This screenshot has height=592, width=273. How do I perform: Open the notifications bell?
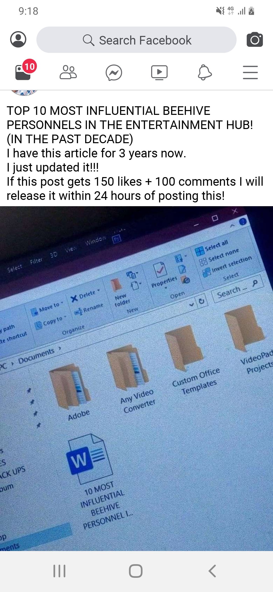(205, 72)
